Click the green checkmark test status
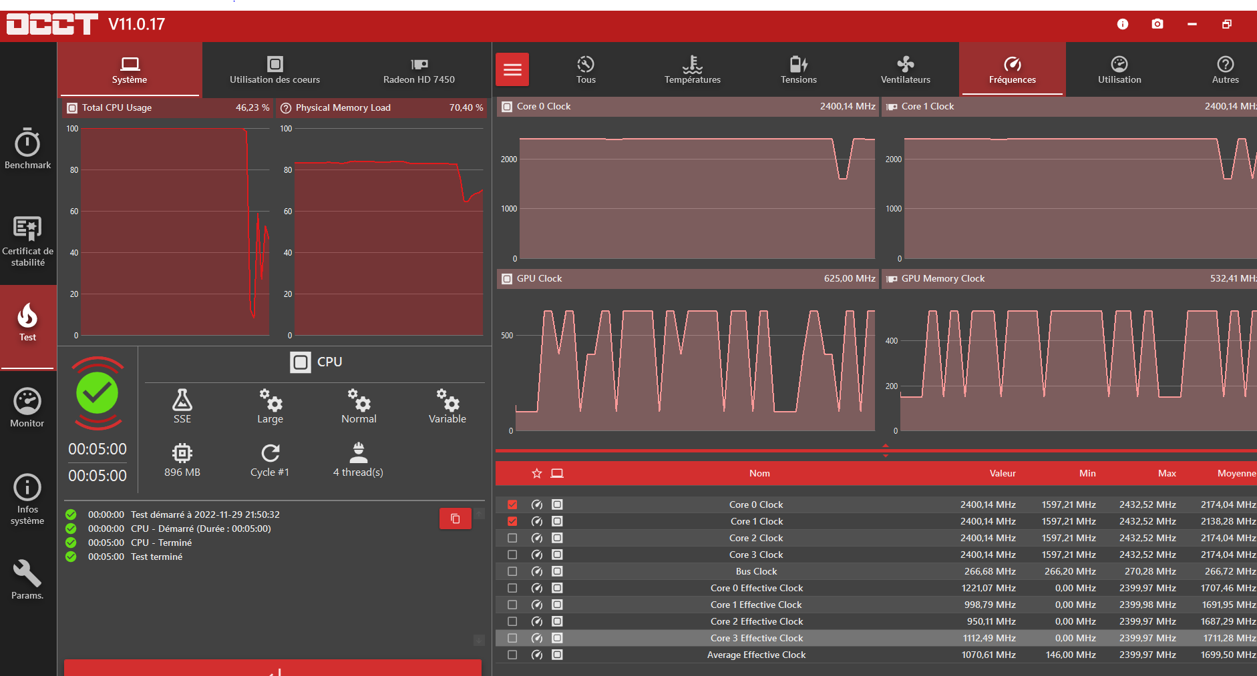The height and width of the screenshot is (676, 1257). pyautogui.click(x=98, y=393)
